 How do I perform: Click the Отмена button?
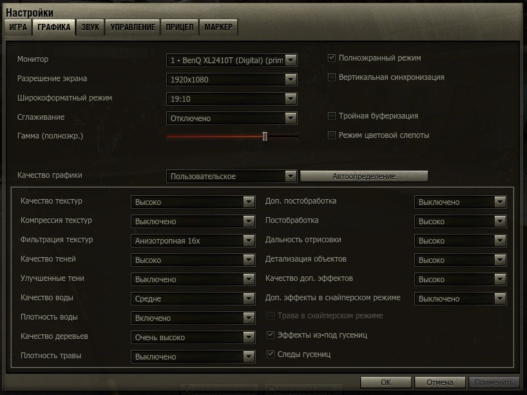pyautogui.click(x=440, y=382)
